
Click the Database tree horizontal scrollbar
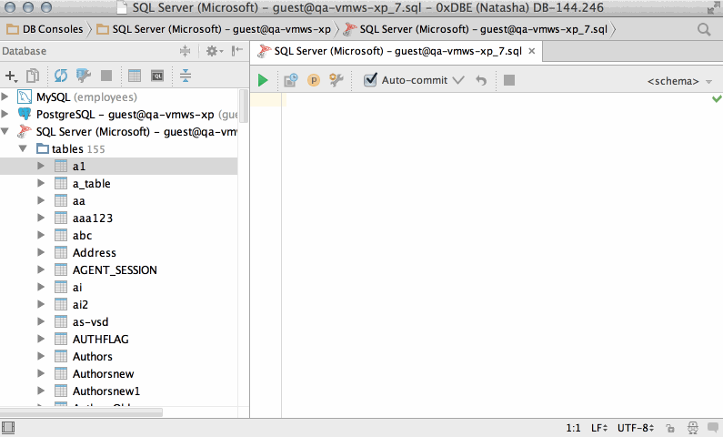pos(81,412)
